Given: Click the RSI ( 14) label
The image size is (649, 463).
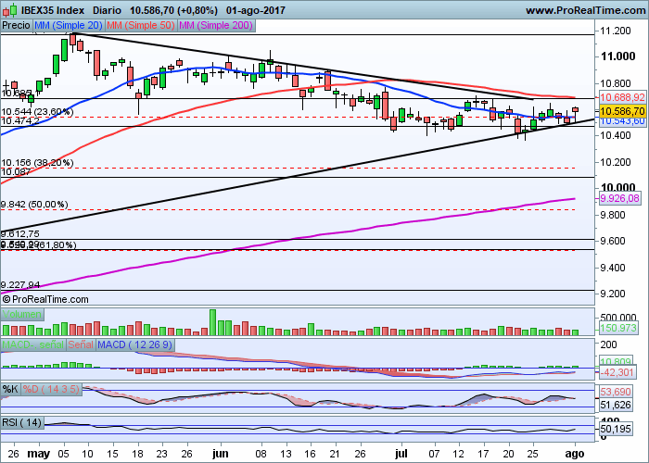Looking at the screenshot, I should point(22,423).
